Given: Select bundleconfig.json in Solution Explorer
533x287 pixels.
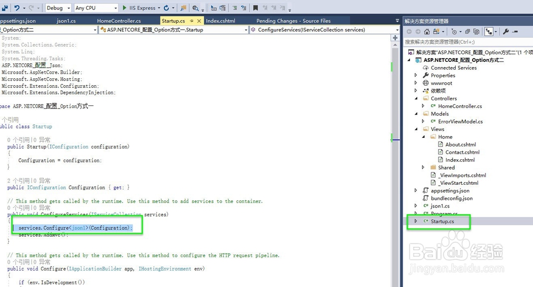Looking at the screenshot, I should pyautogui.click(x=451, y=199).
